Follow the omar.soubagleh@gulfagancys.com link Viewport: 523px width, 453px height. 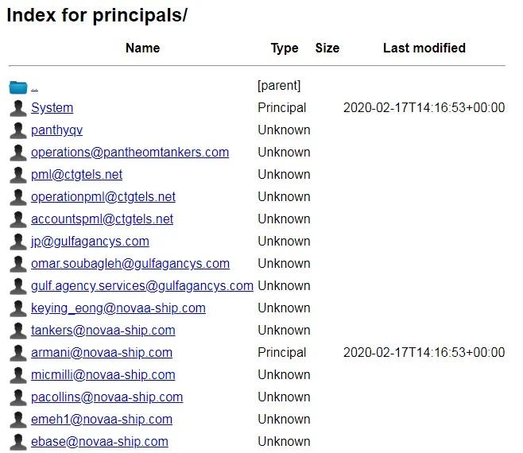click(x=130, y=264)
